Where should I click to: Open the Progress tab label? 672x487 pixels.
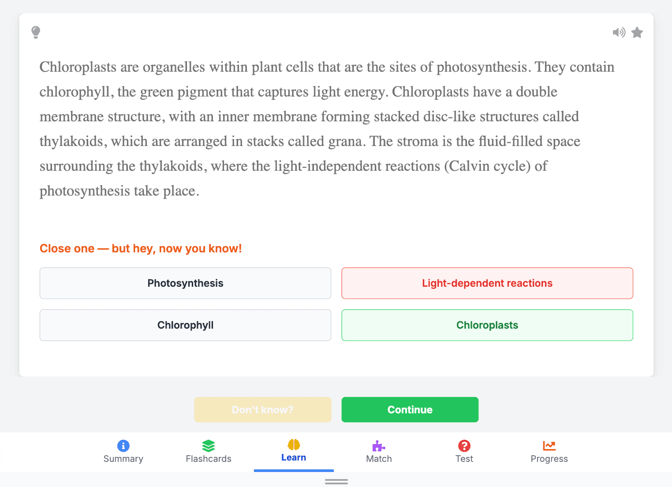pos(549,459)
